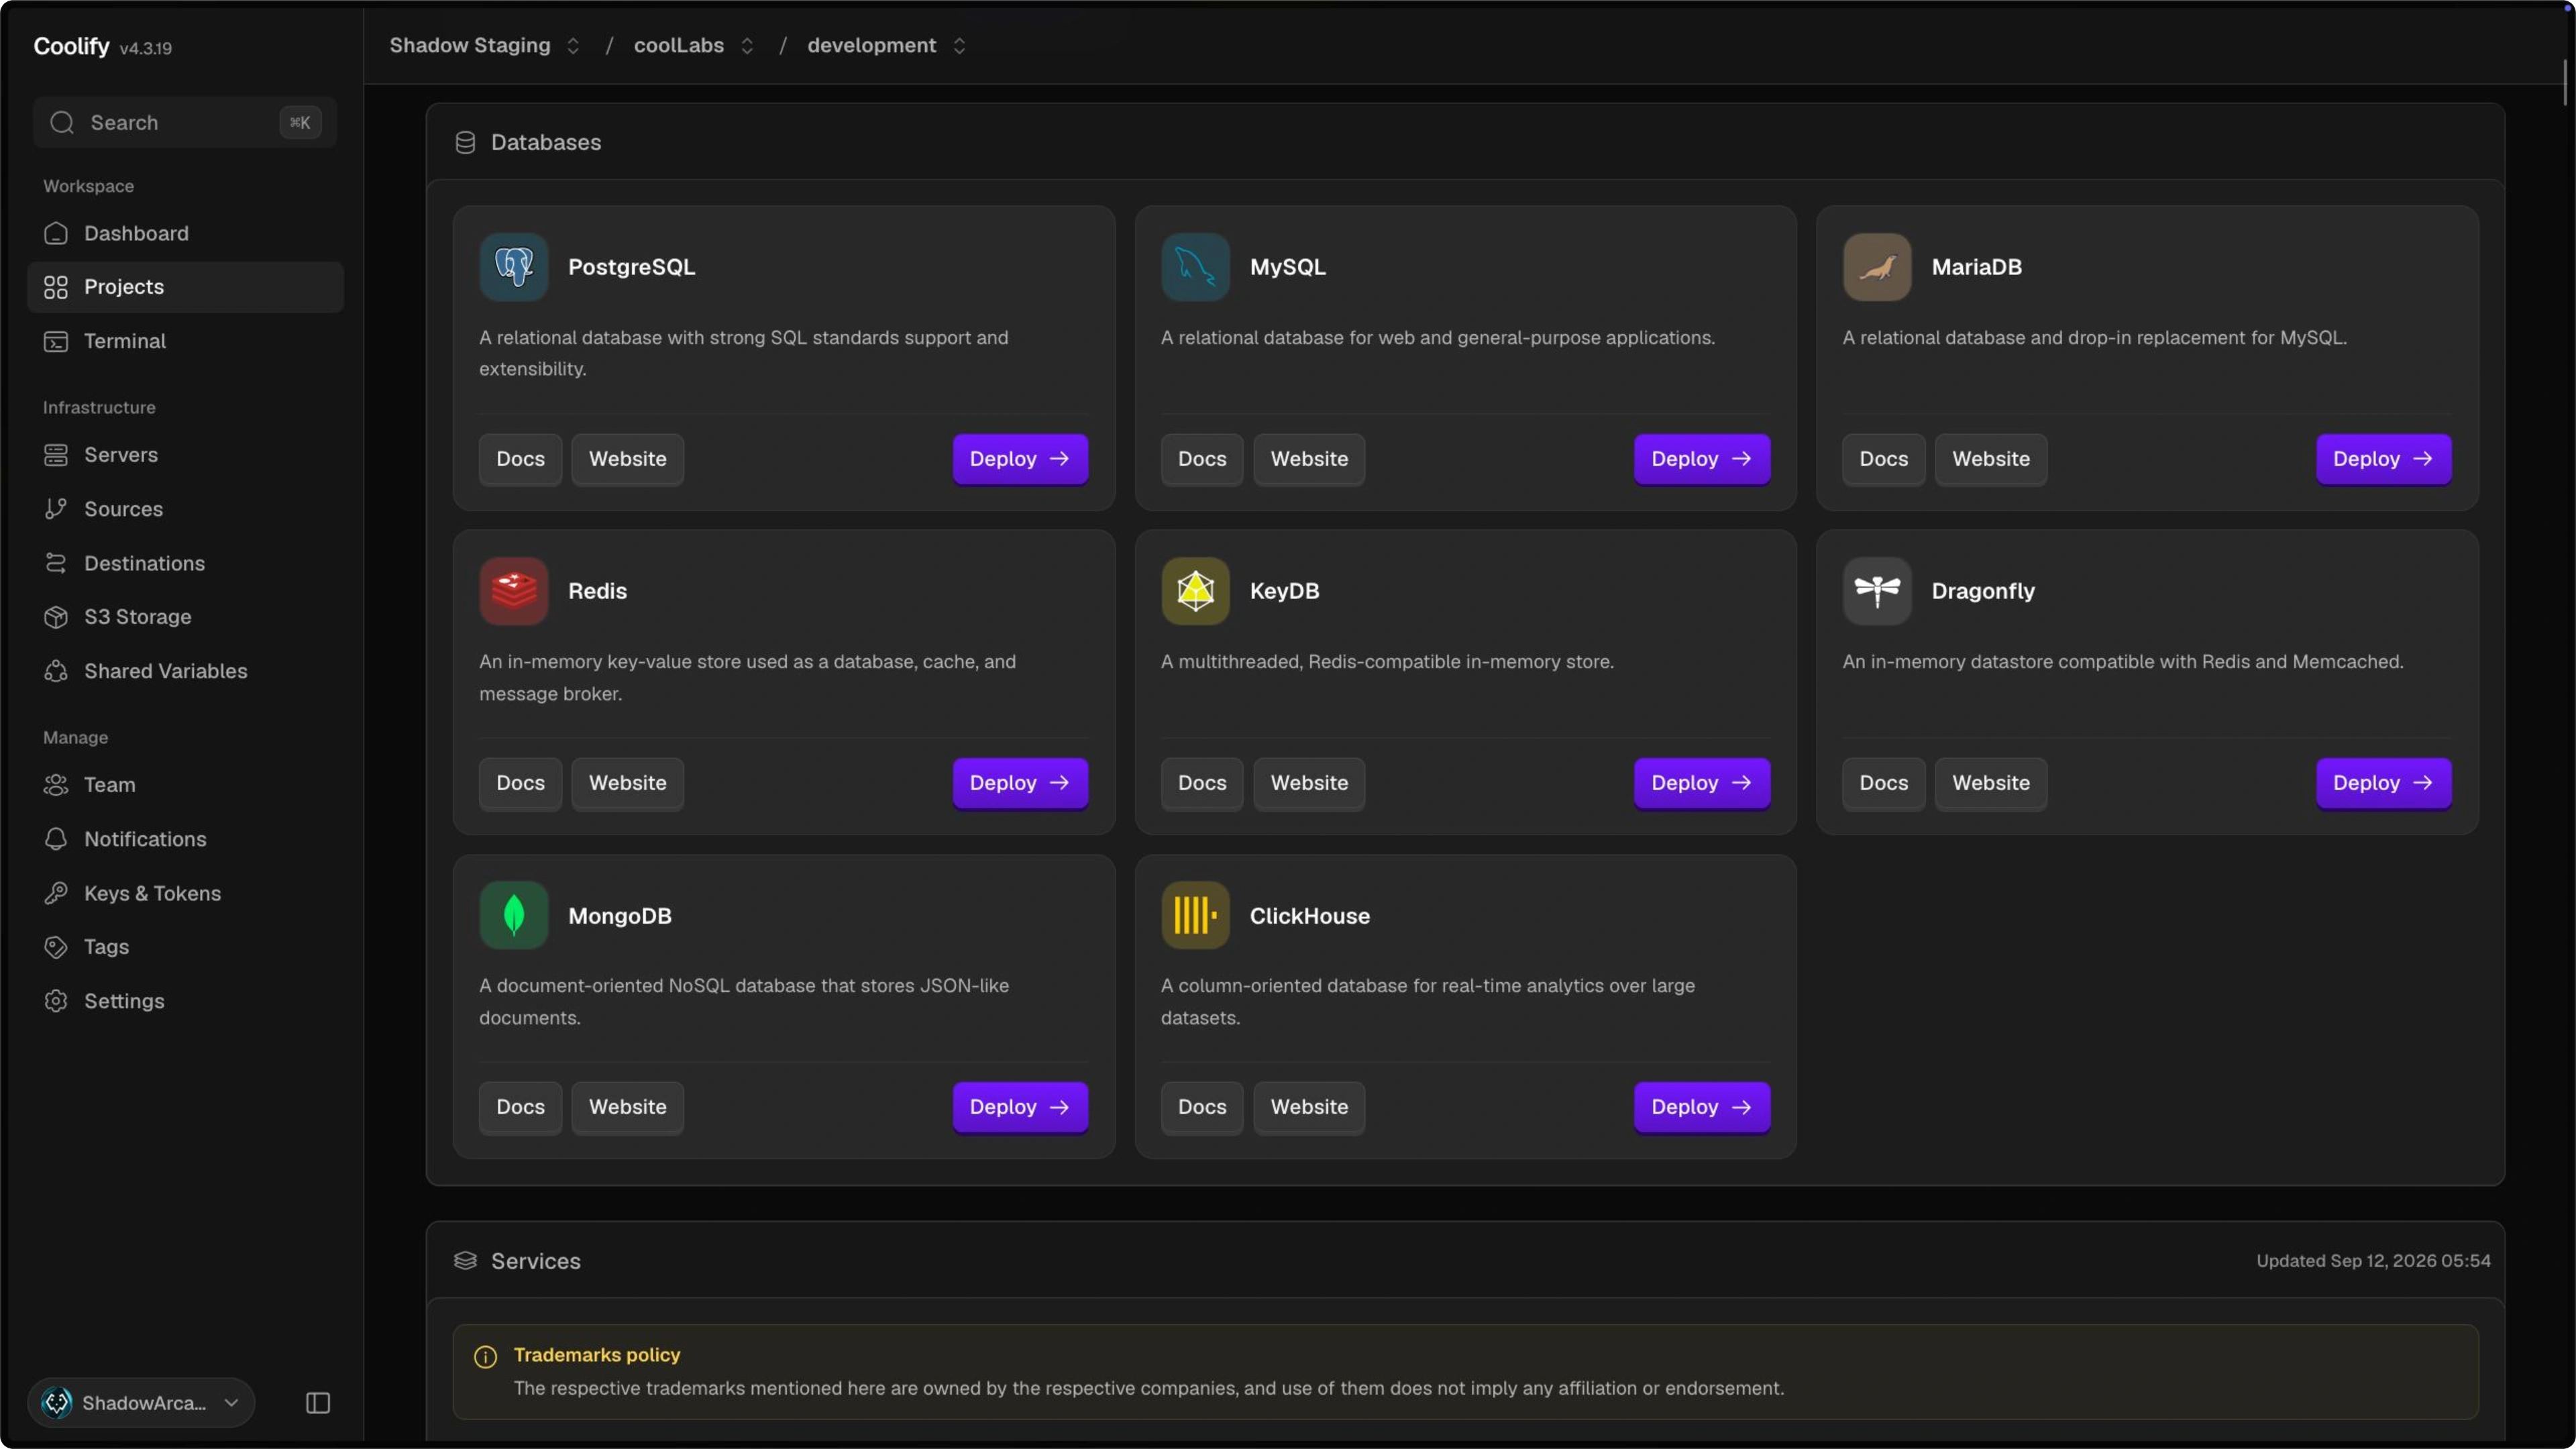Open KeyDB Docs

(1202, 783)
